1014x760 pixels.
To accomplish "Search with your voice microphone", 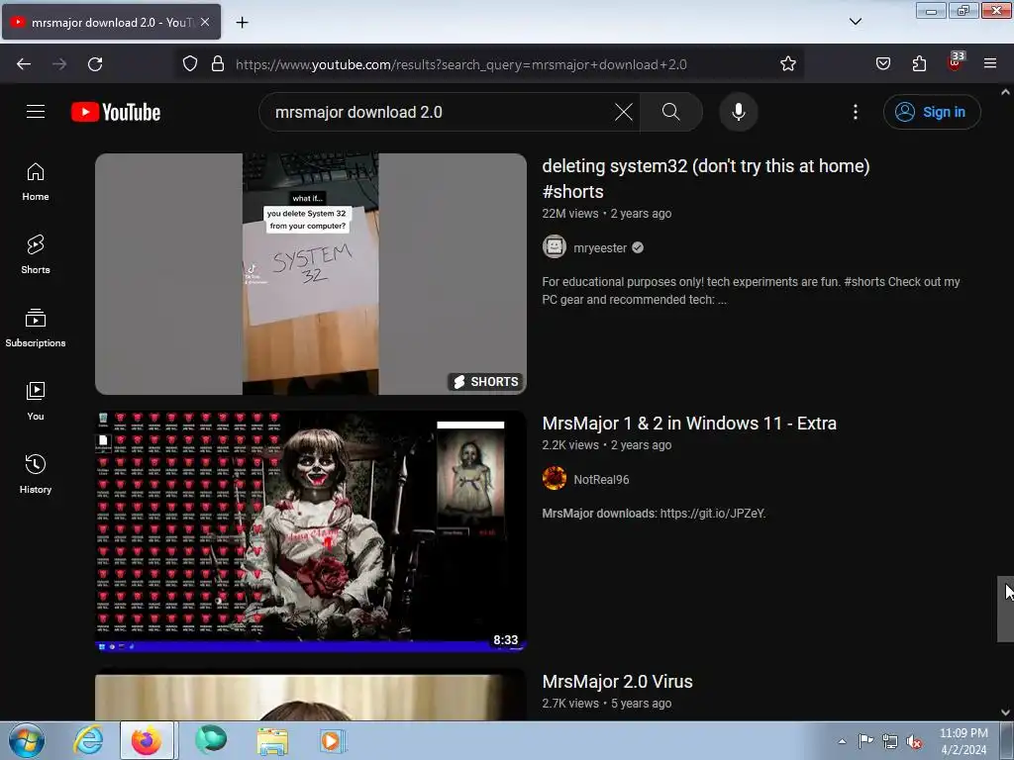I will tap(739, 112).
